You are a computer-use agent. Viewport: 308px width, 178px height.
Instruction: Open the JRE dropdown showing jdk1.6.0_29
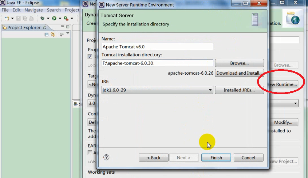[157, 90]
